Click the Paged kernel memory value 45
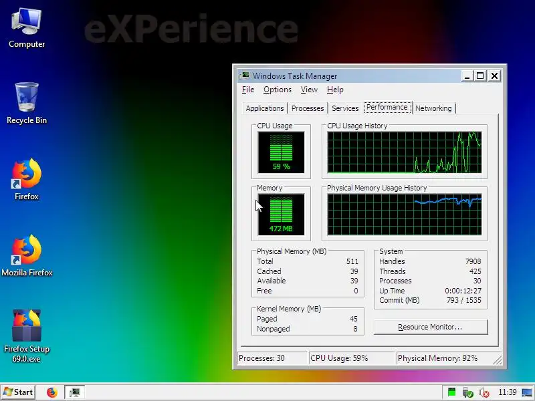This screenshot has height=401, width=535. click(354, 319)
